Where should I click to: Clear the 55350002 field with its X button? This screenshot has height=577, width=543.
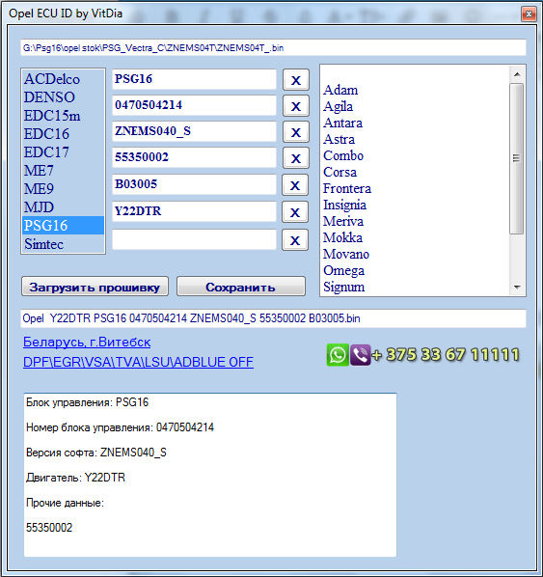click(x=296, y=158)
